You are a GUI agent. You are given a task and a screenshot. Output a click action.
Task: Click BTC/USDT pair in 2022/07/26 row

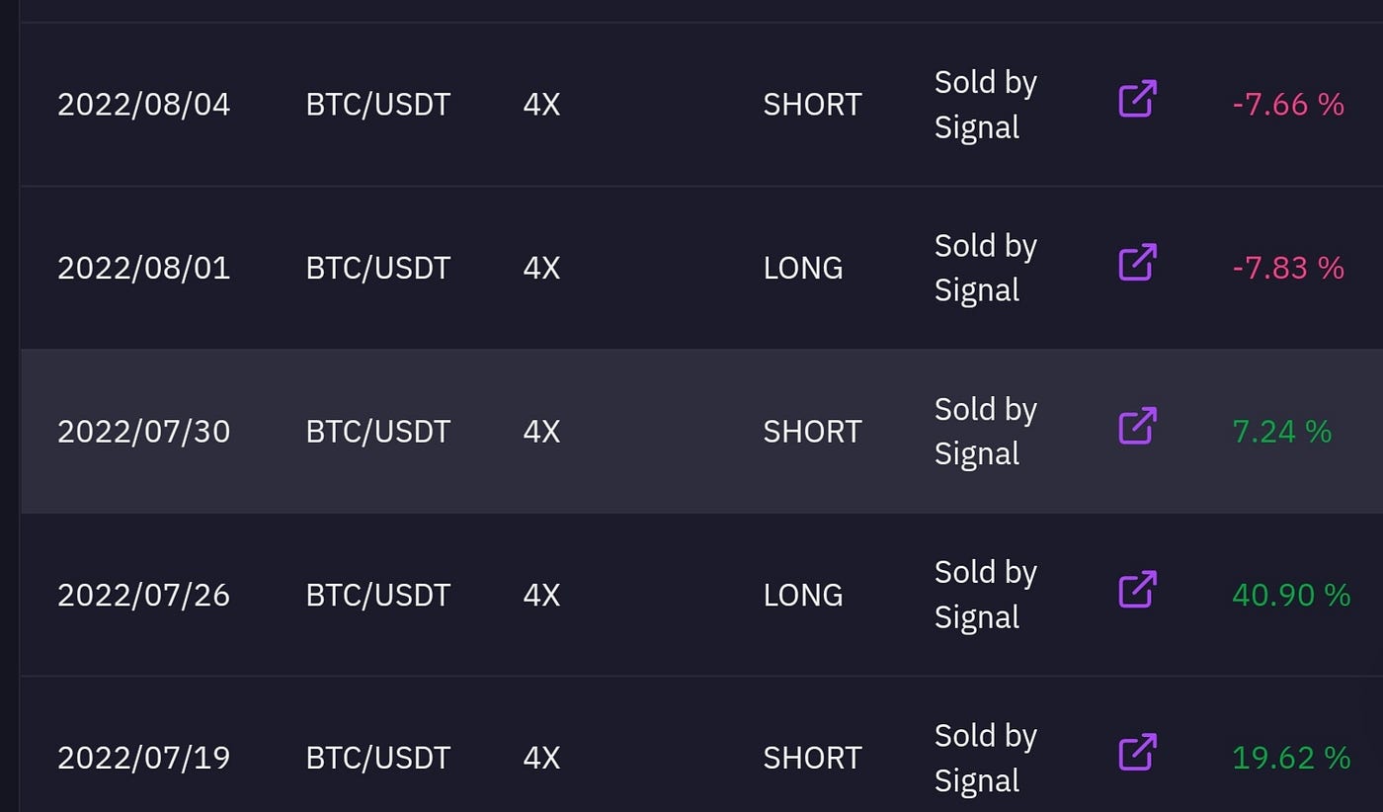[x=378, y=595]
